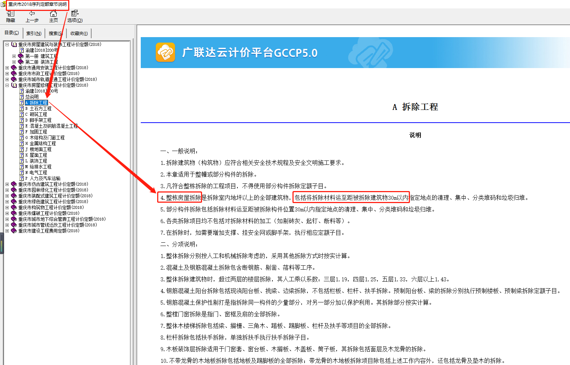
Task: Select the A 拆除工程 topic
Action: point(36,103)
